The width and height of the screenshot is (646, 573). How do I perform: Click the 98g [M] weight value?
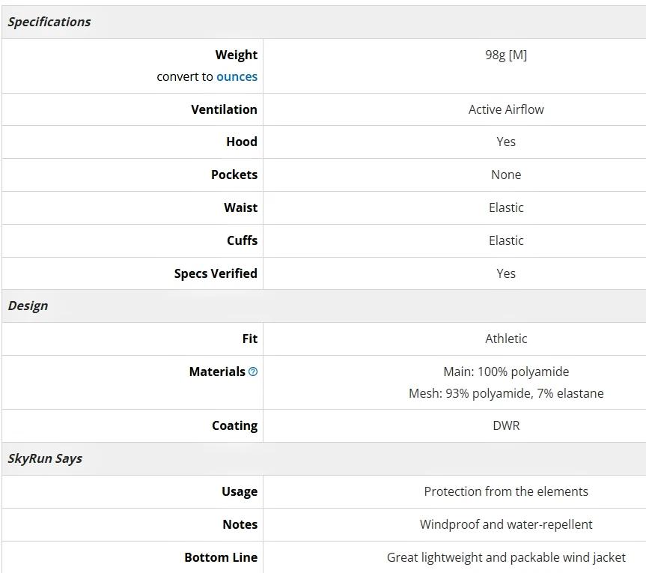(506, 55)
